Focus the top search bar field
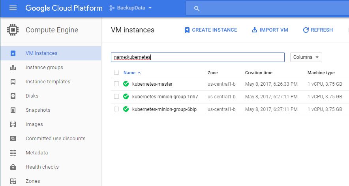 [267, 8]
